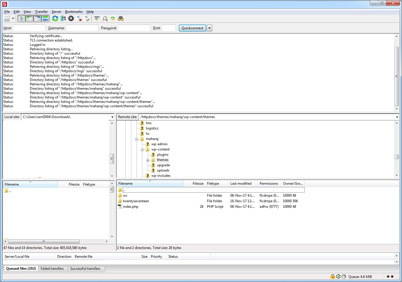Click the speed limits gauge icon
The width and height of the screenshot is (402, 282).
(344, 276)
